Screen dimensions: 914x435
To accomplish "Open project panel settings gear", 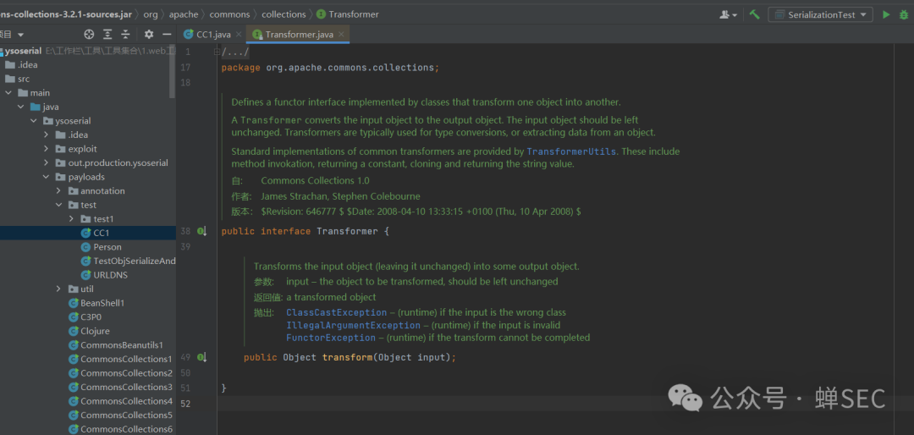I will point(149,35).
